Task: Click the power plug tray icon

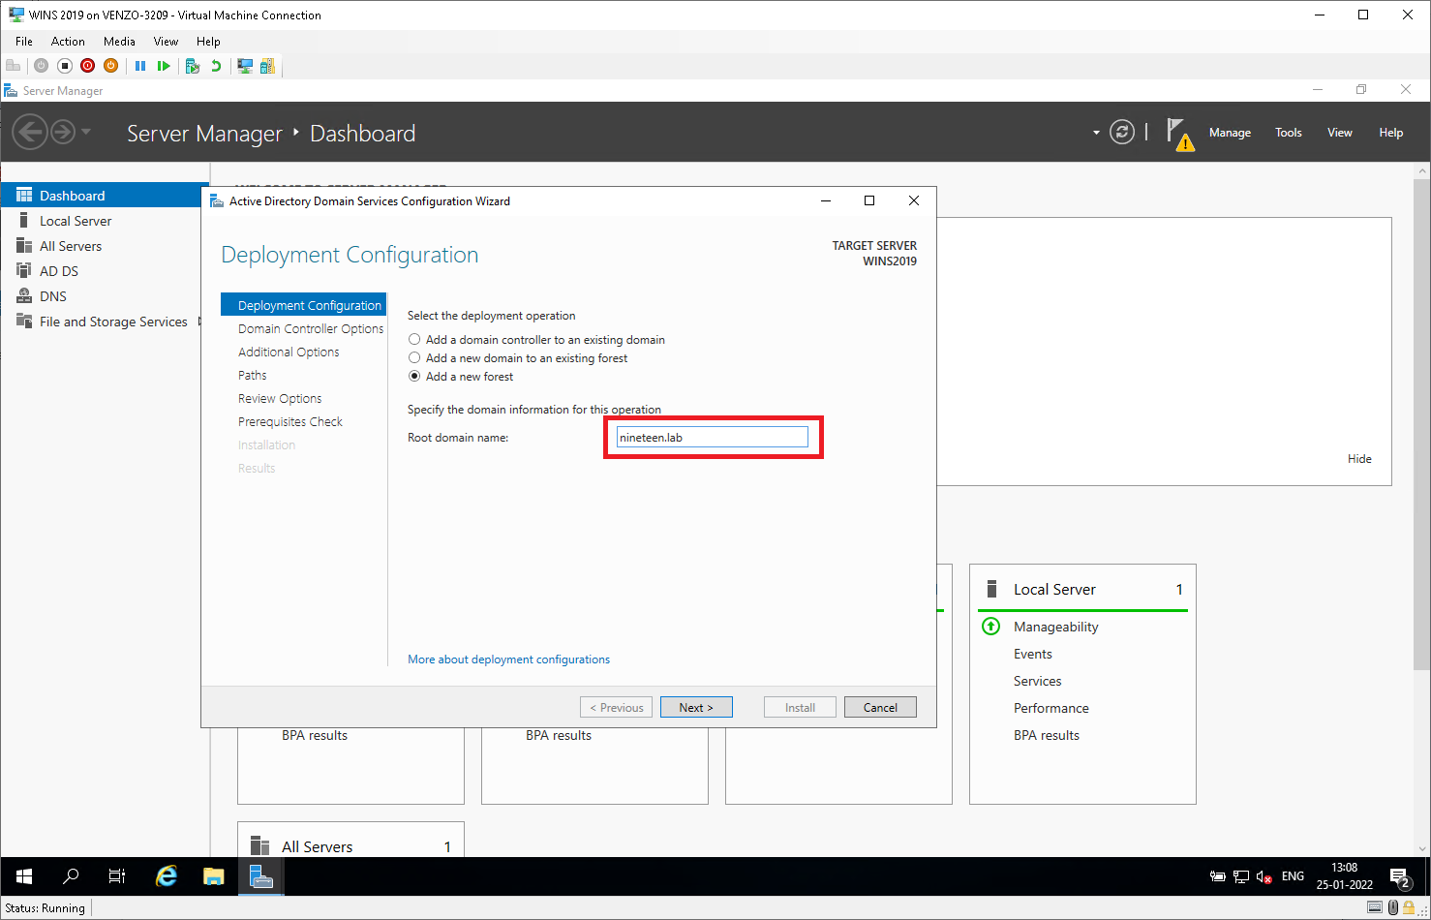Action: pos(1218,876)
